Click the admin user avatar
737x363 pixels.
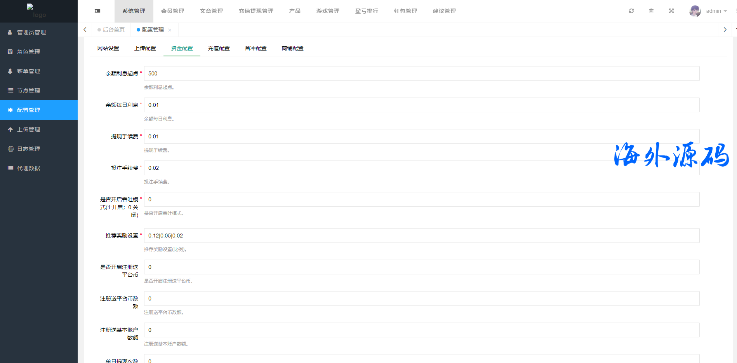pyautogui.click(x=695, y=11)
